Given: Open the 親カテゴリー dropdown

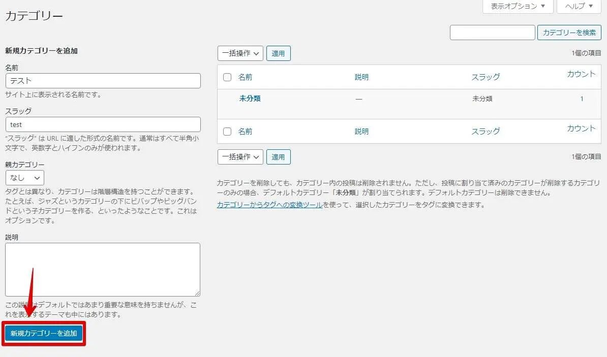Looking at the screenshot, I should coord(25,178).
